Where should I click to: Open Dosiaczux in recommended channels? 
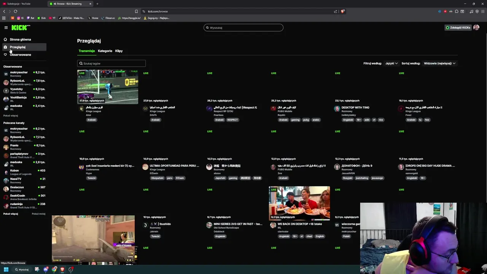click(x=24, y=189)
